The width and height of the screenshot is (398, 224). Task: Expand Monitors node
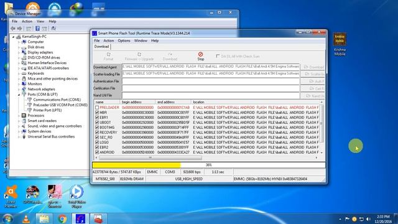(19, 84)
